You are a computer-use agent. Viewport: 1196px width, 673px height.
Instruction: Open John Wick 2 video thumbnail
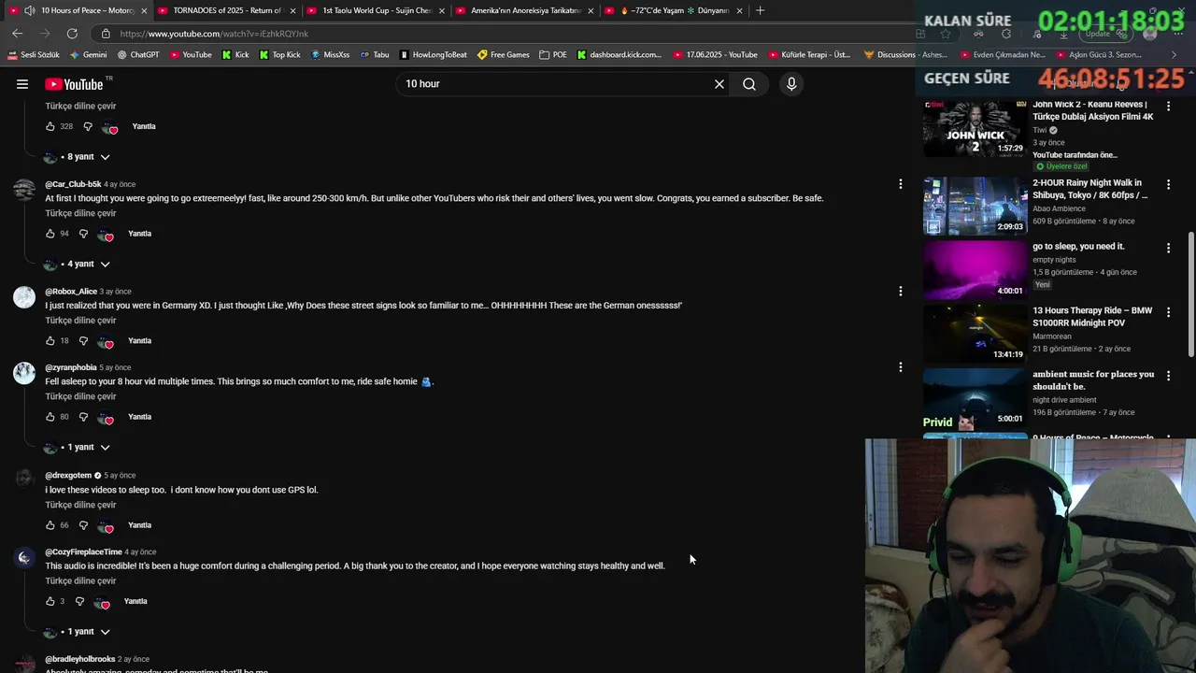pos(975,128)
